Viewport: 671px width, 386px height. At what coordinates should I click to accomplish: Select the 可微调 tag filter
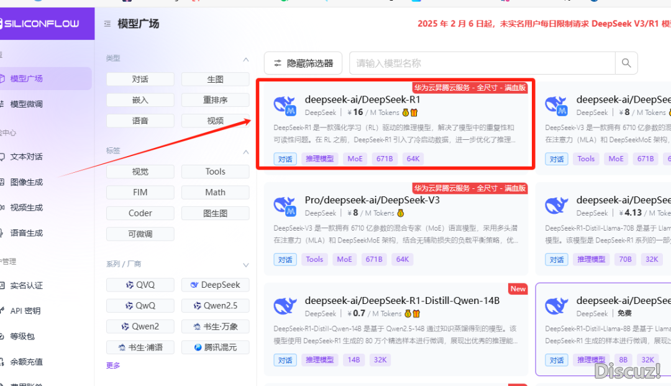[140, 234]
